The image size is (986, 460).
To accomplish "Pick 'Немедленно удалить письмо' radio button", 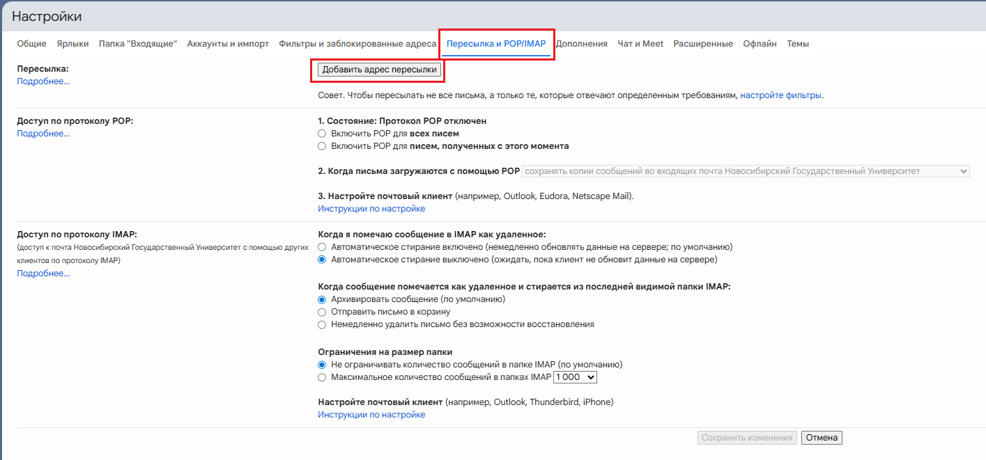I will pos(322,324).
